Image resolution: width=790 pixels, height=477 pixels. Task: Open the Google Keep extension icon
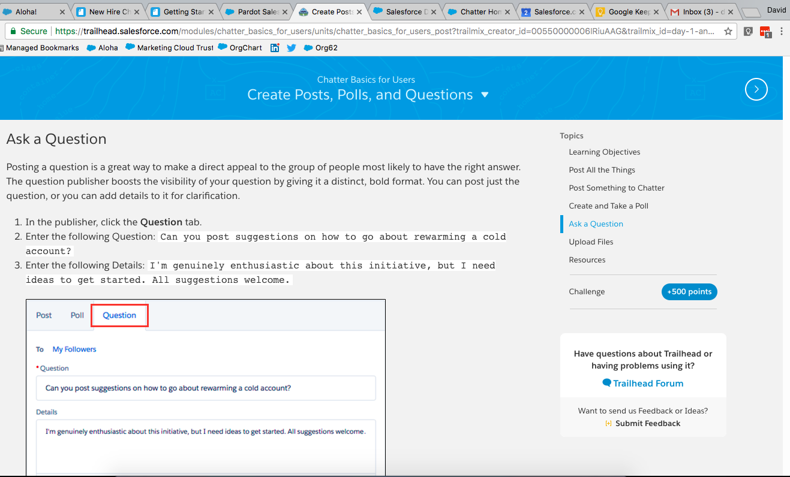(748, 32)
